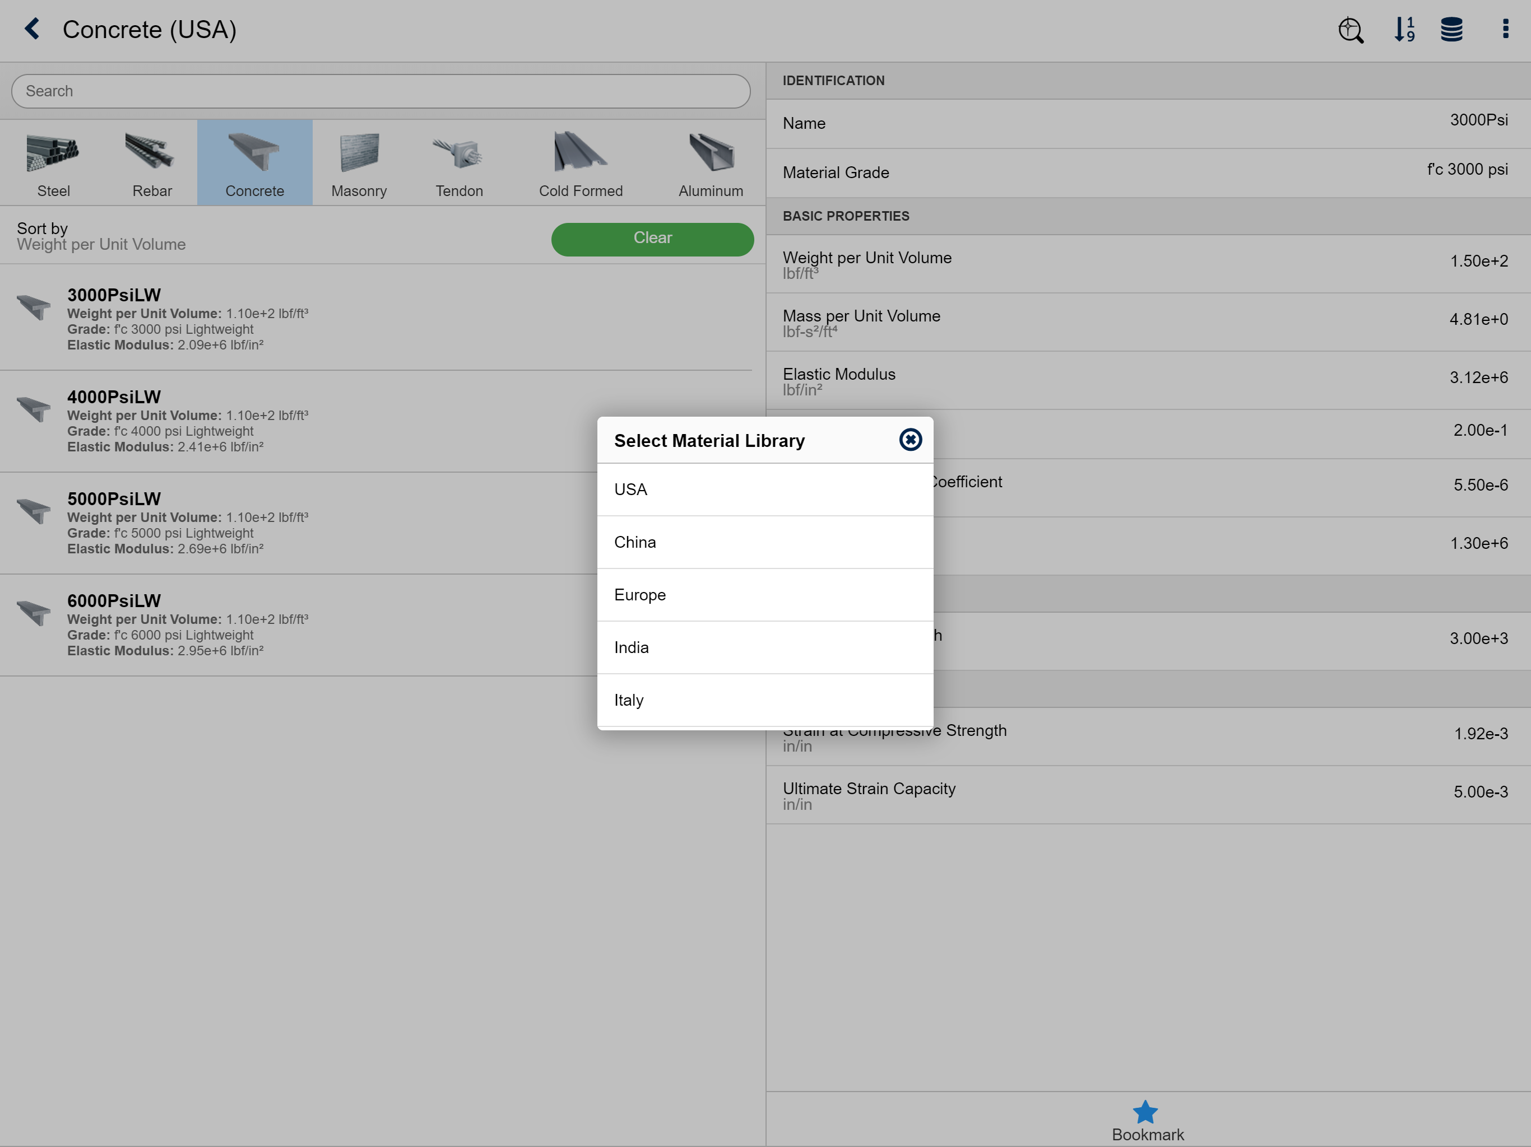Select the Masonry material category
This screenshot has height=1147, width=1531.
pos(359,164)
